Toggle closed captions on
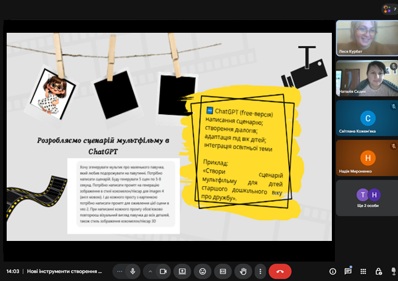398x281 pixels. click(x=223, y=271)
